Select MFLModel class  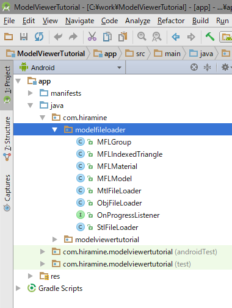[x=114, y=179]
